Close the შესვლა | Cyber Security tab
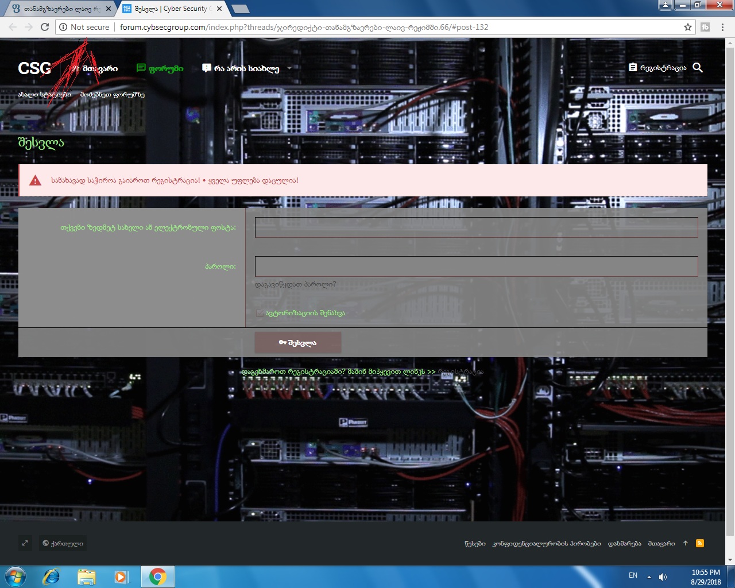The image size is (735, 588). point(219,9)
